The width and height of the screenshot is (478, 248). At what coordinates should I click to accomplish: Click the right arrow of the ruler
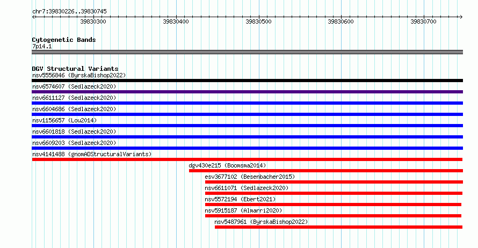[x=461, y=17]
